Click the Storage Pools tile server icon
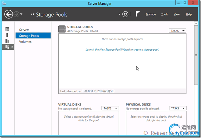201x138 pixels. click(62, 29)
